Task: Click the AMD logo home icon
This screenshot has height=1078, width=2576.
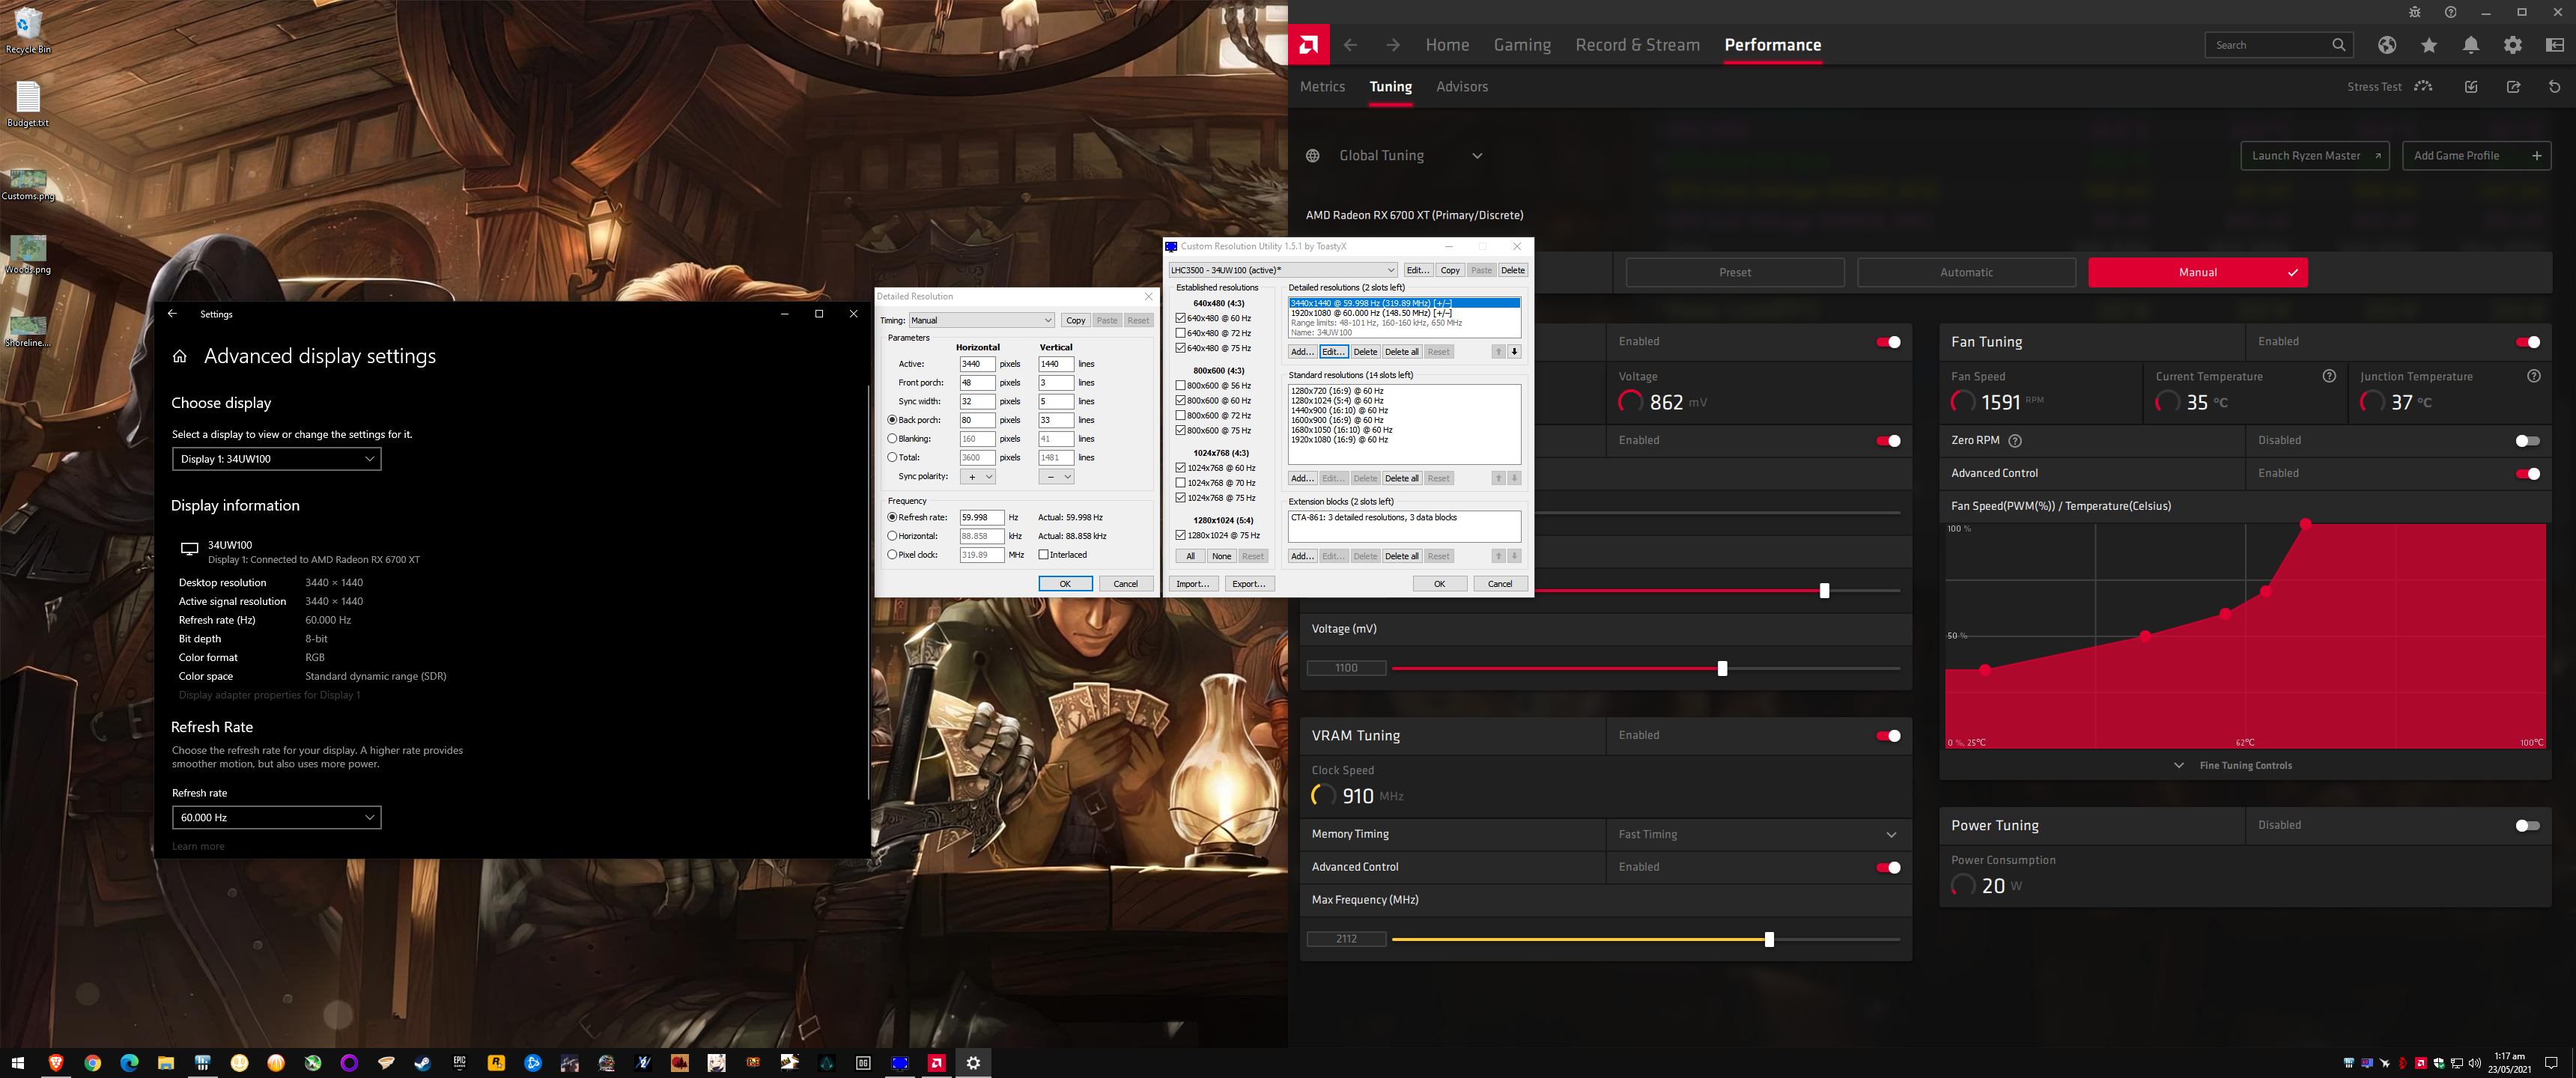Action: tap(1308, 45)
